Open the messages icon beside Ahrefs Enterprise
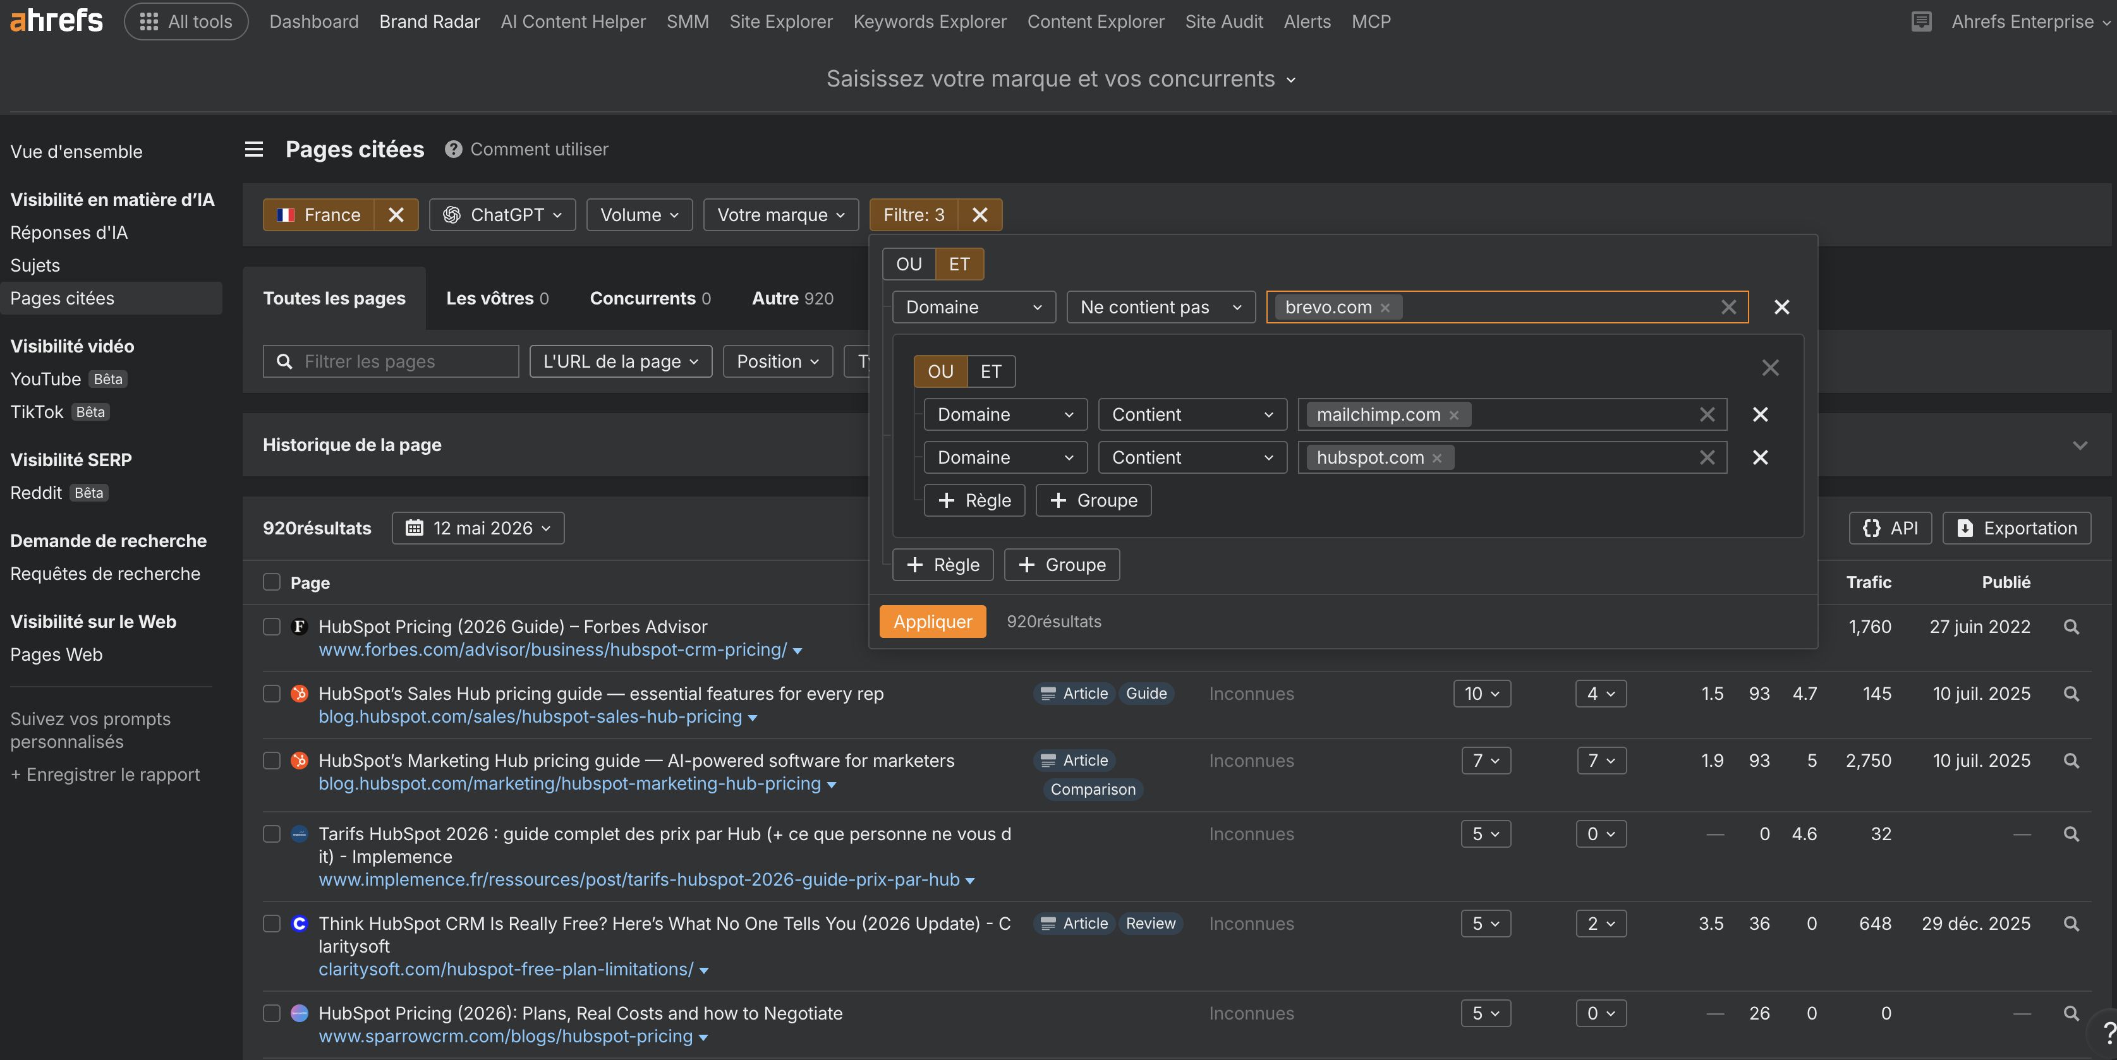 pos(1920,21)
